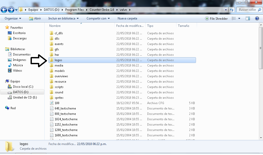263x155 pixels.
Task: Open the Help question mark icon
Action: 257,18
